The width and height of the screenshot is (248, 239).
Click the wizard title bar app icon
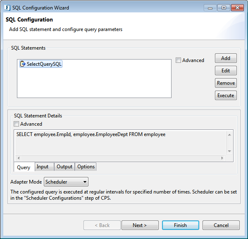(x=7, y=8)
